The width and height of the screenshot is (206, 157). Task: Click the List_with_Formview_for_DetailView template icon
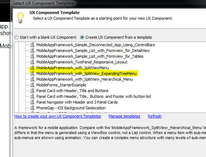[32, 51]
